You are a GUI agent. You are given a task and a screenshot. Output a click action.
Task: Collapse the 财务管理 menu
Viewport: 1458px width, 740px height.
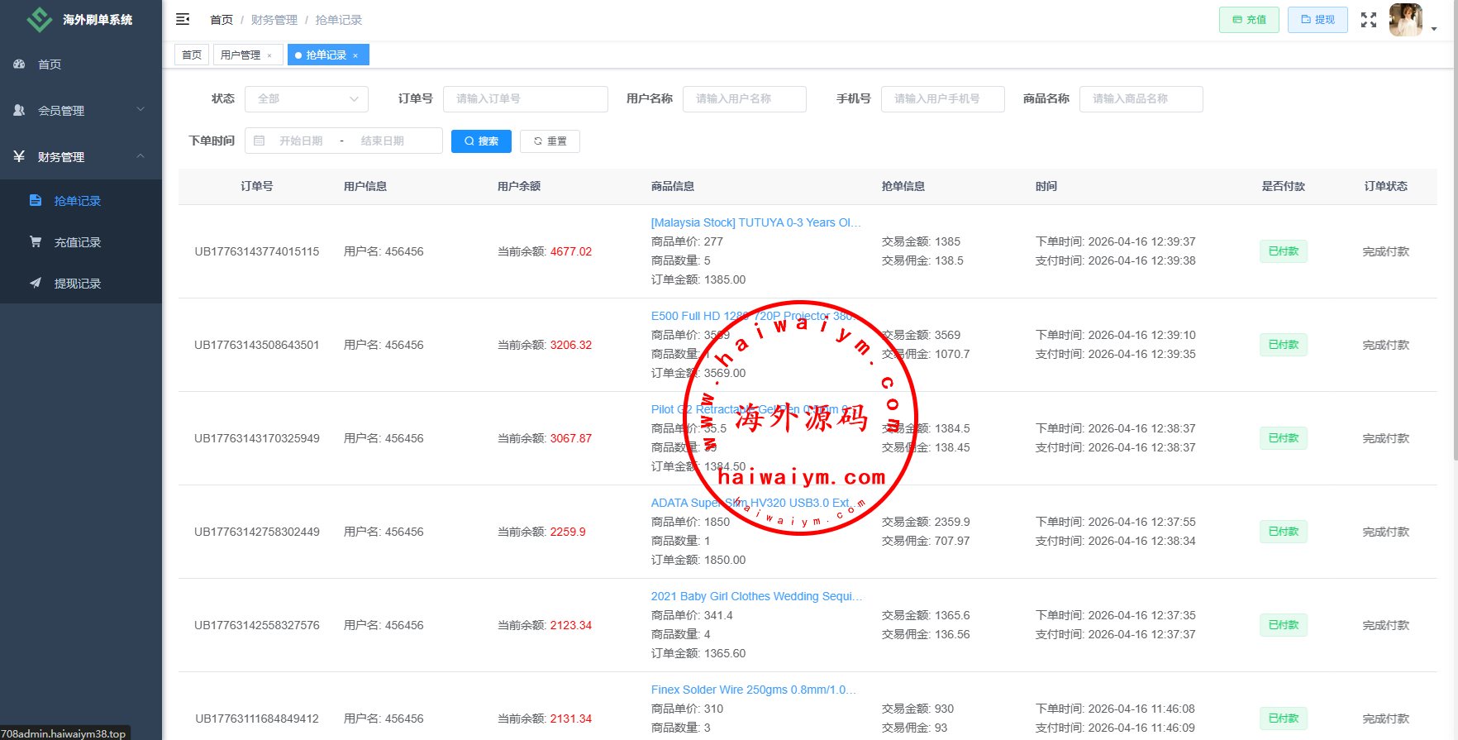80,156
